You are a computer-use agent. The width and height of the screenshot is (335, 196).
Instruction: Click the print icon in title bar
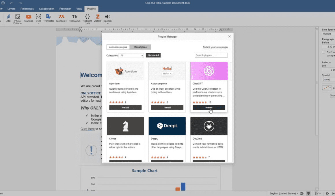click(x=3, y=3)
